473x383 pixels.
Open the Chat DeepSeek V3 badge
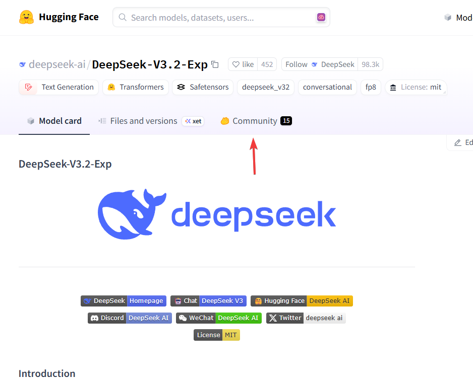pyautogui.click(x=208, y=301)
